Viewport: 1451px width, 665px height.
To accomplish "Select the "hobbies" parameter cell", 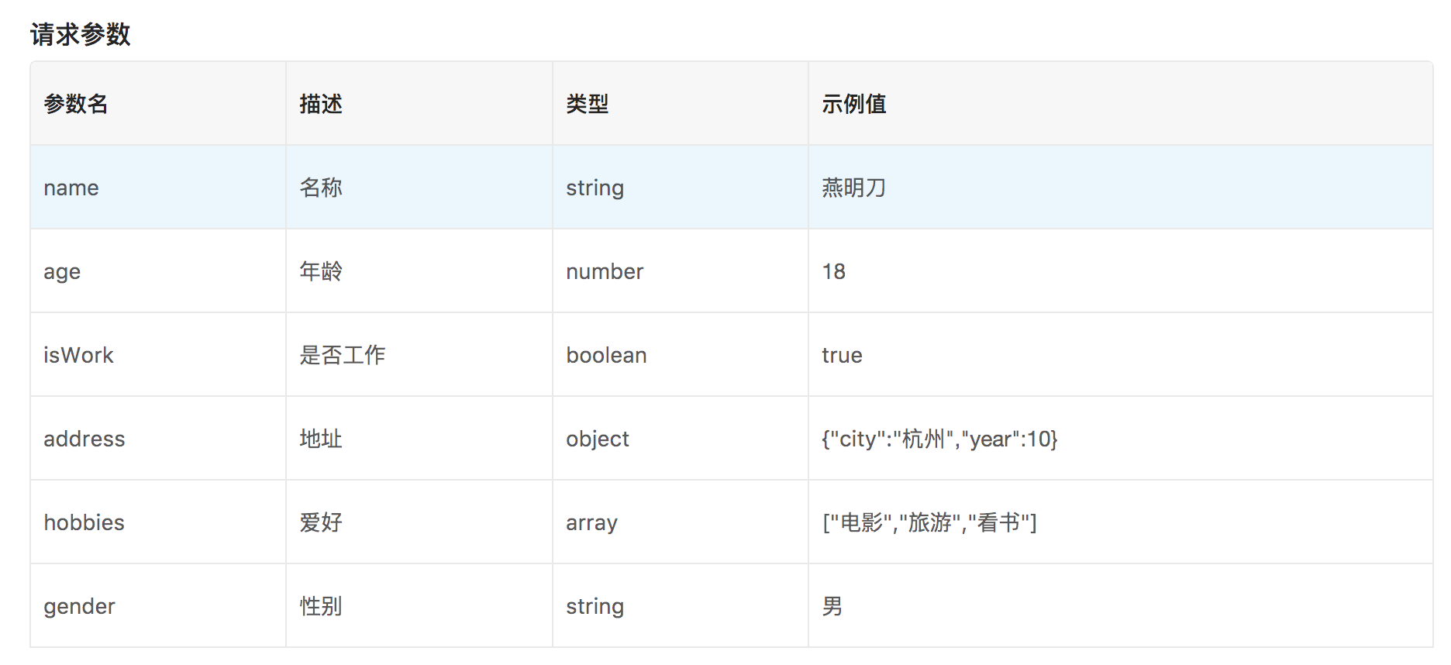I will [x=84, y=523].
